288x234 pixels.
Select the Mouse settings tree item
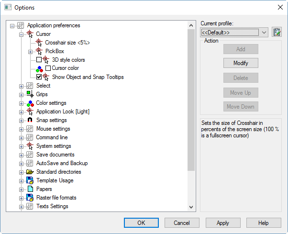click(53, 129)
